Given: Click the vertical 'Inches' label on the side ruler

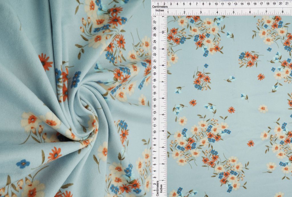Looking at the screenshot, I should tap(161, 188).
